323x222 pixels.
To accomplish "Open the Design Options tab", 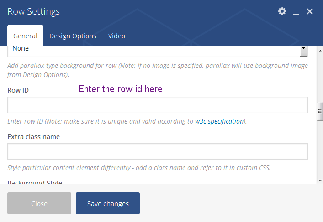I will tap(73, 36).
